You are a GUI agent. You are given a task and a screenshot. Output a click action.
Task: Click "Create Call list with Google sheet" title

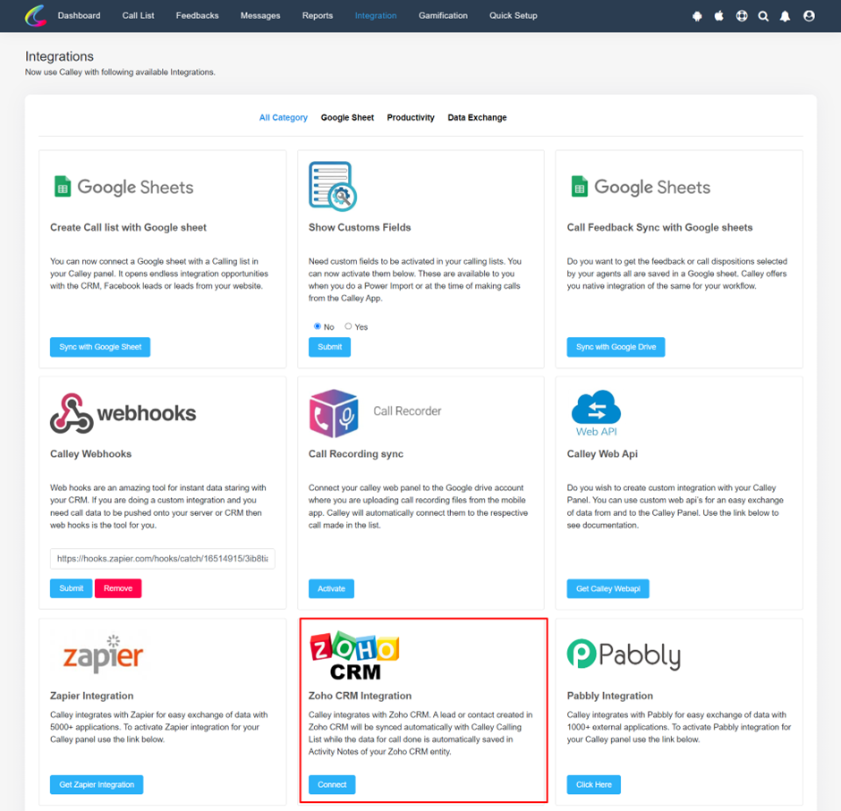coord(128,227)
